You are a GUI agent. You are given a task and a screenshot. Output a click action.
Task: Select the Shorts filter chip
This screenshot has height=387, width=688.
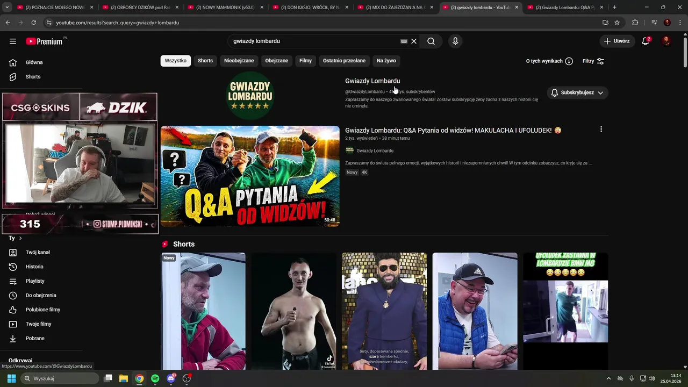coord(205,61)
